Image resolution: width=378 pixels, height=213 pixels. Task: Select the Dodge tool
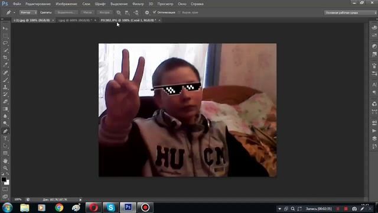(x=5, y=124)
